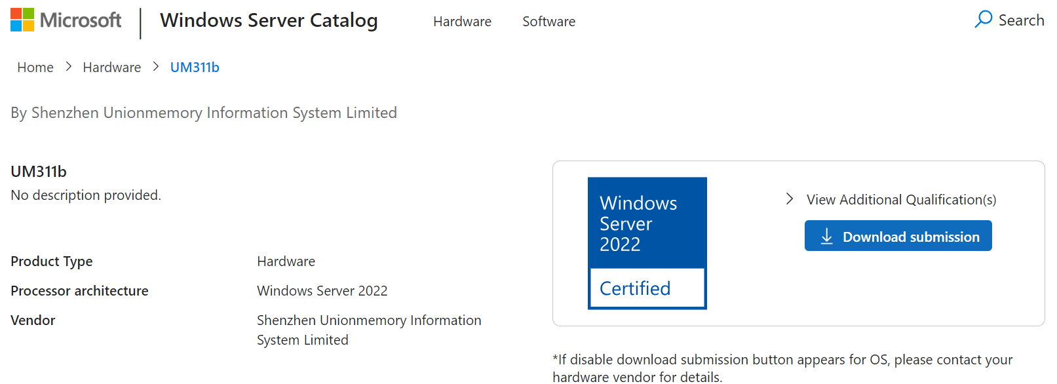Viewport: 1057px width, 384px height.
Task: Click the By Shenzhen Unionmemory byline
Action: coord(204,113)
